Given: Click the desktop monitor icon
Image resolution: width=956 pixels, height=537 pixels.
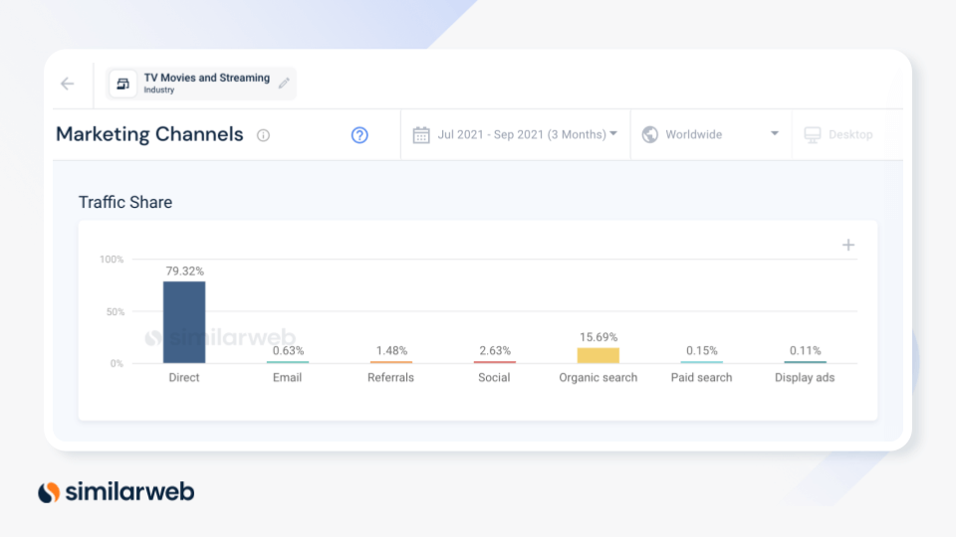Looking at the screenshot, I should [813, 135].
